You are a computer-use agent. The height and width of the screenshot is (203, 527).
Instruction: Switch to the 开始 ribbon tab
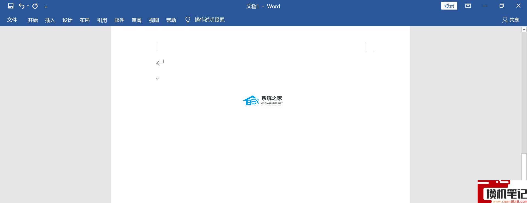click(x=33, y=20)
